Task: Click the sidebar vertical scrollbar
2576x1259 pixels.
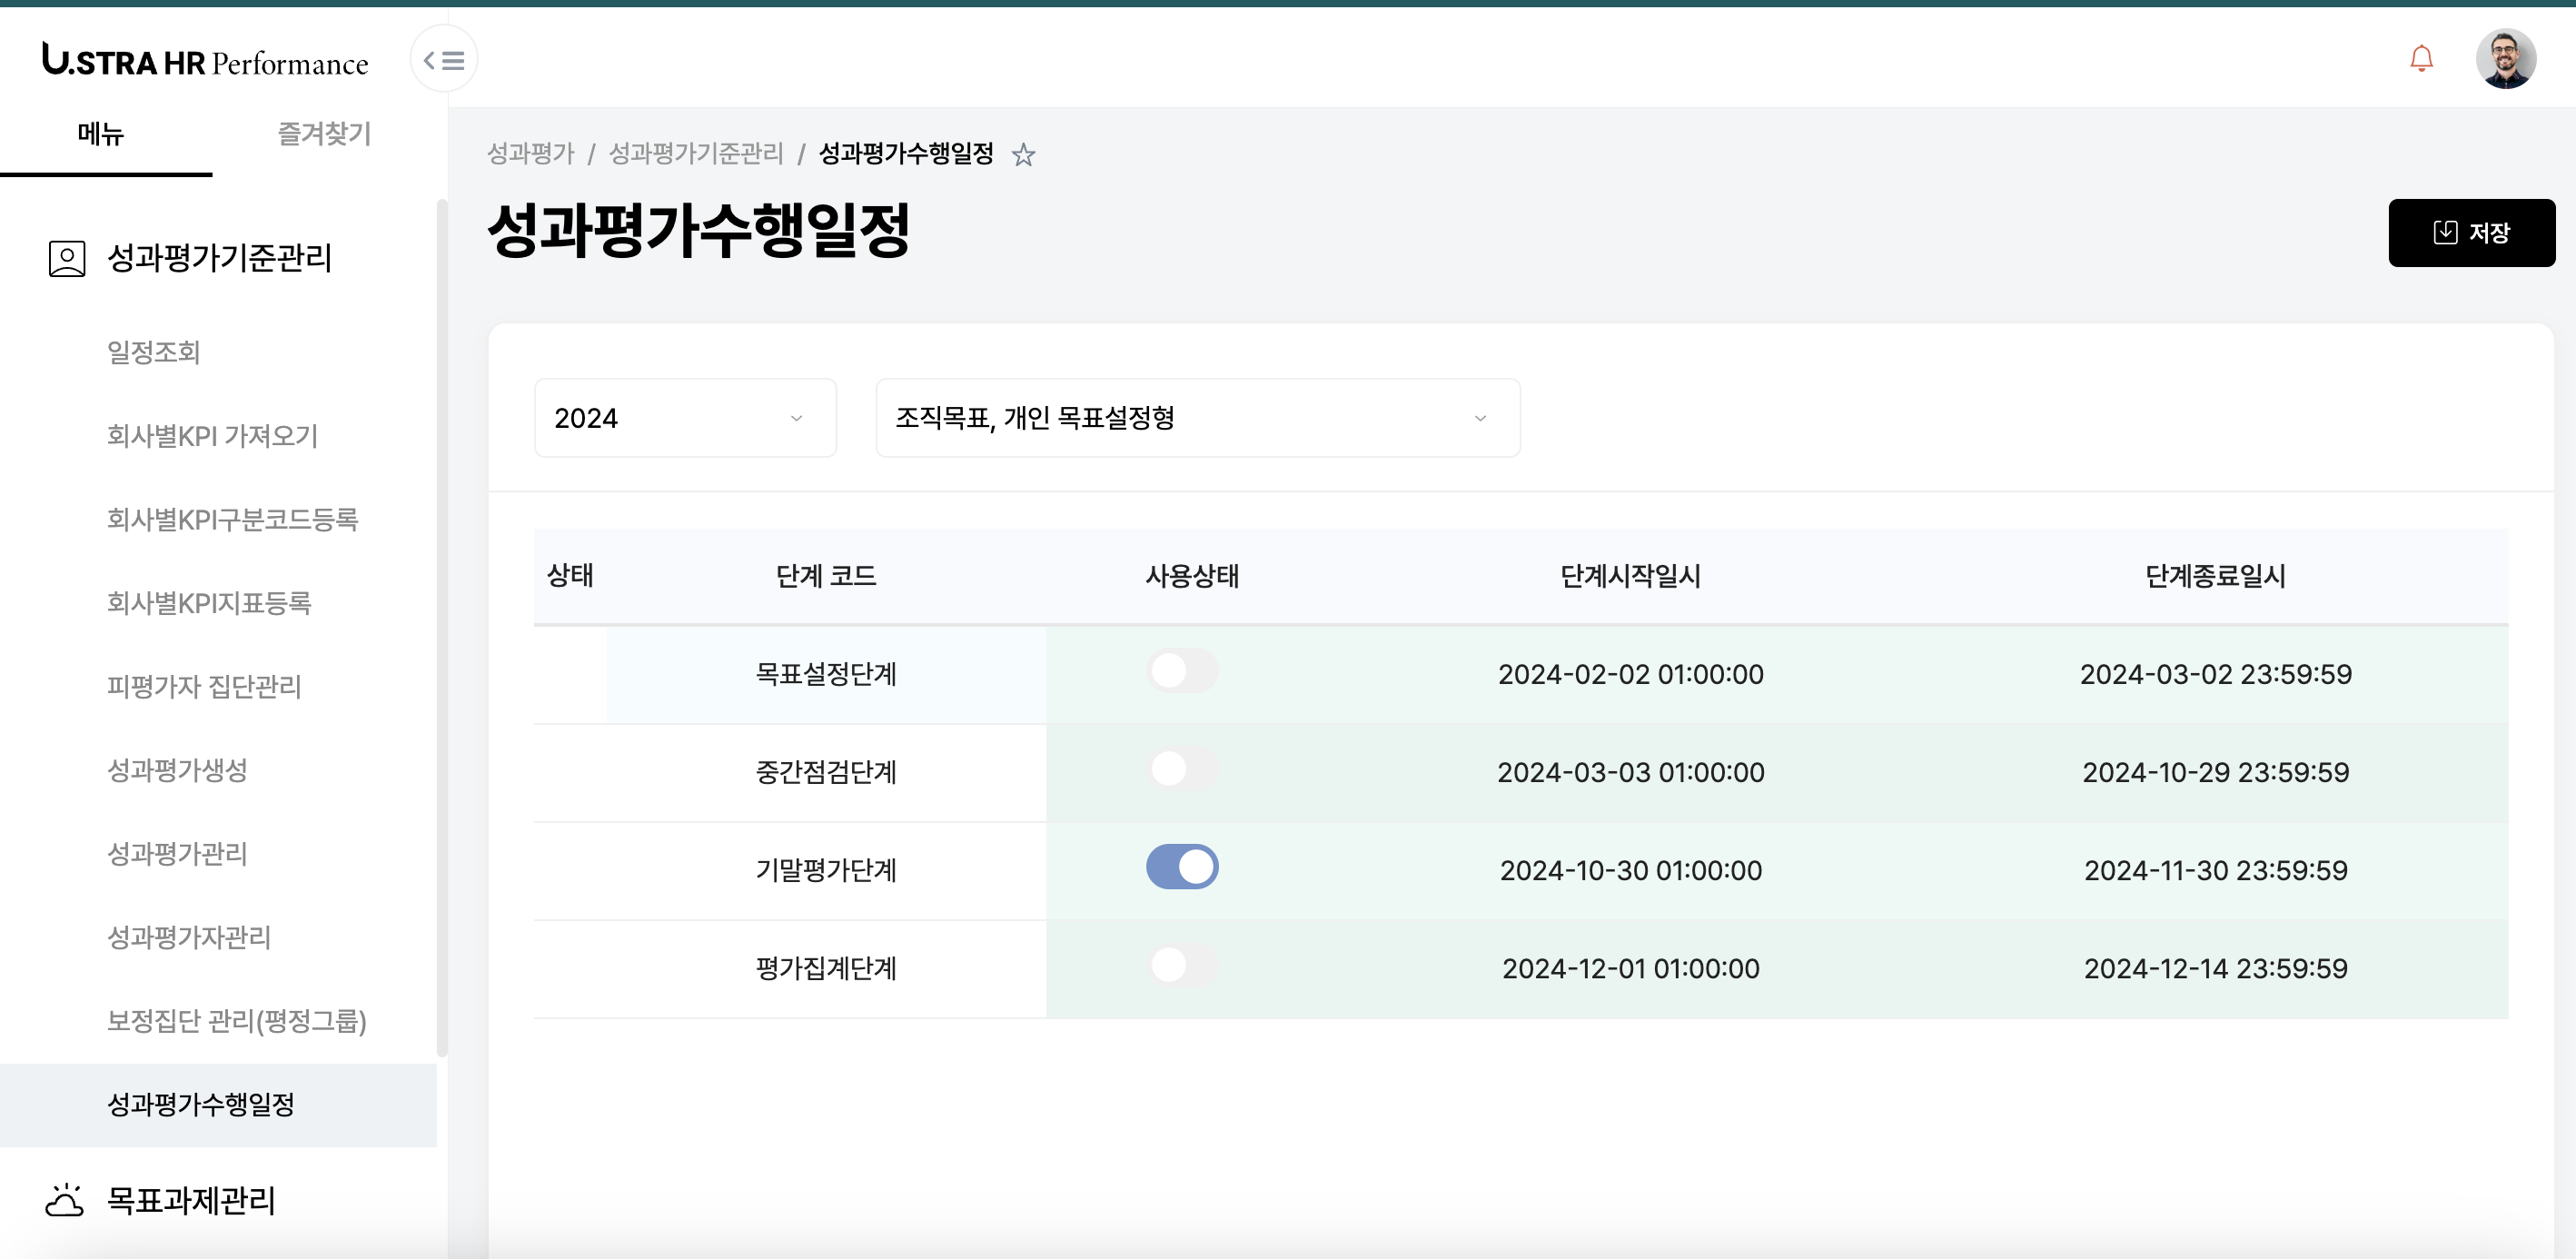Action: pyautogui.click(x=442, y=626)
